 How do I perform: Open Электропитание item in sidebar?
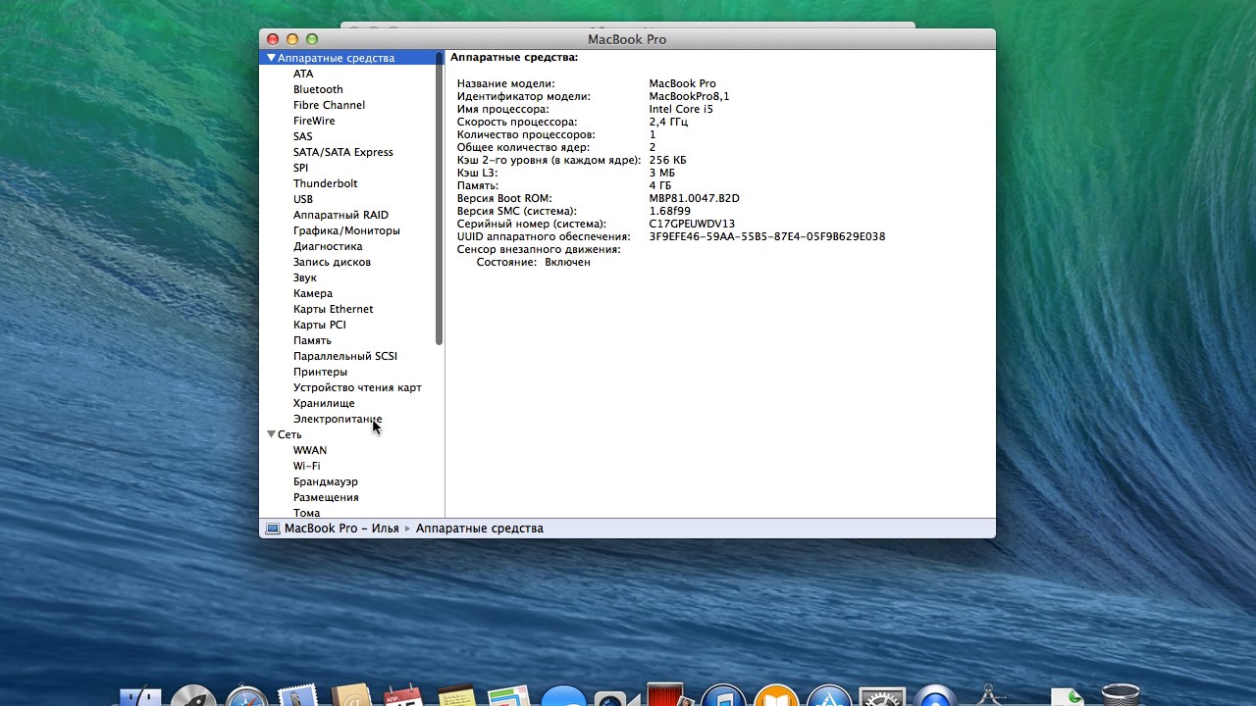point(338,419)
